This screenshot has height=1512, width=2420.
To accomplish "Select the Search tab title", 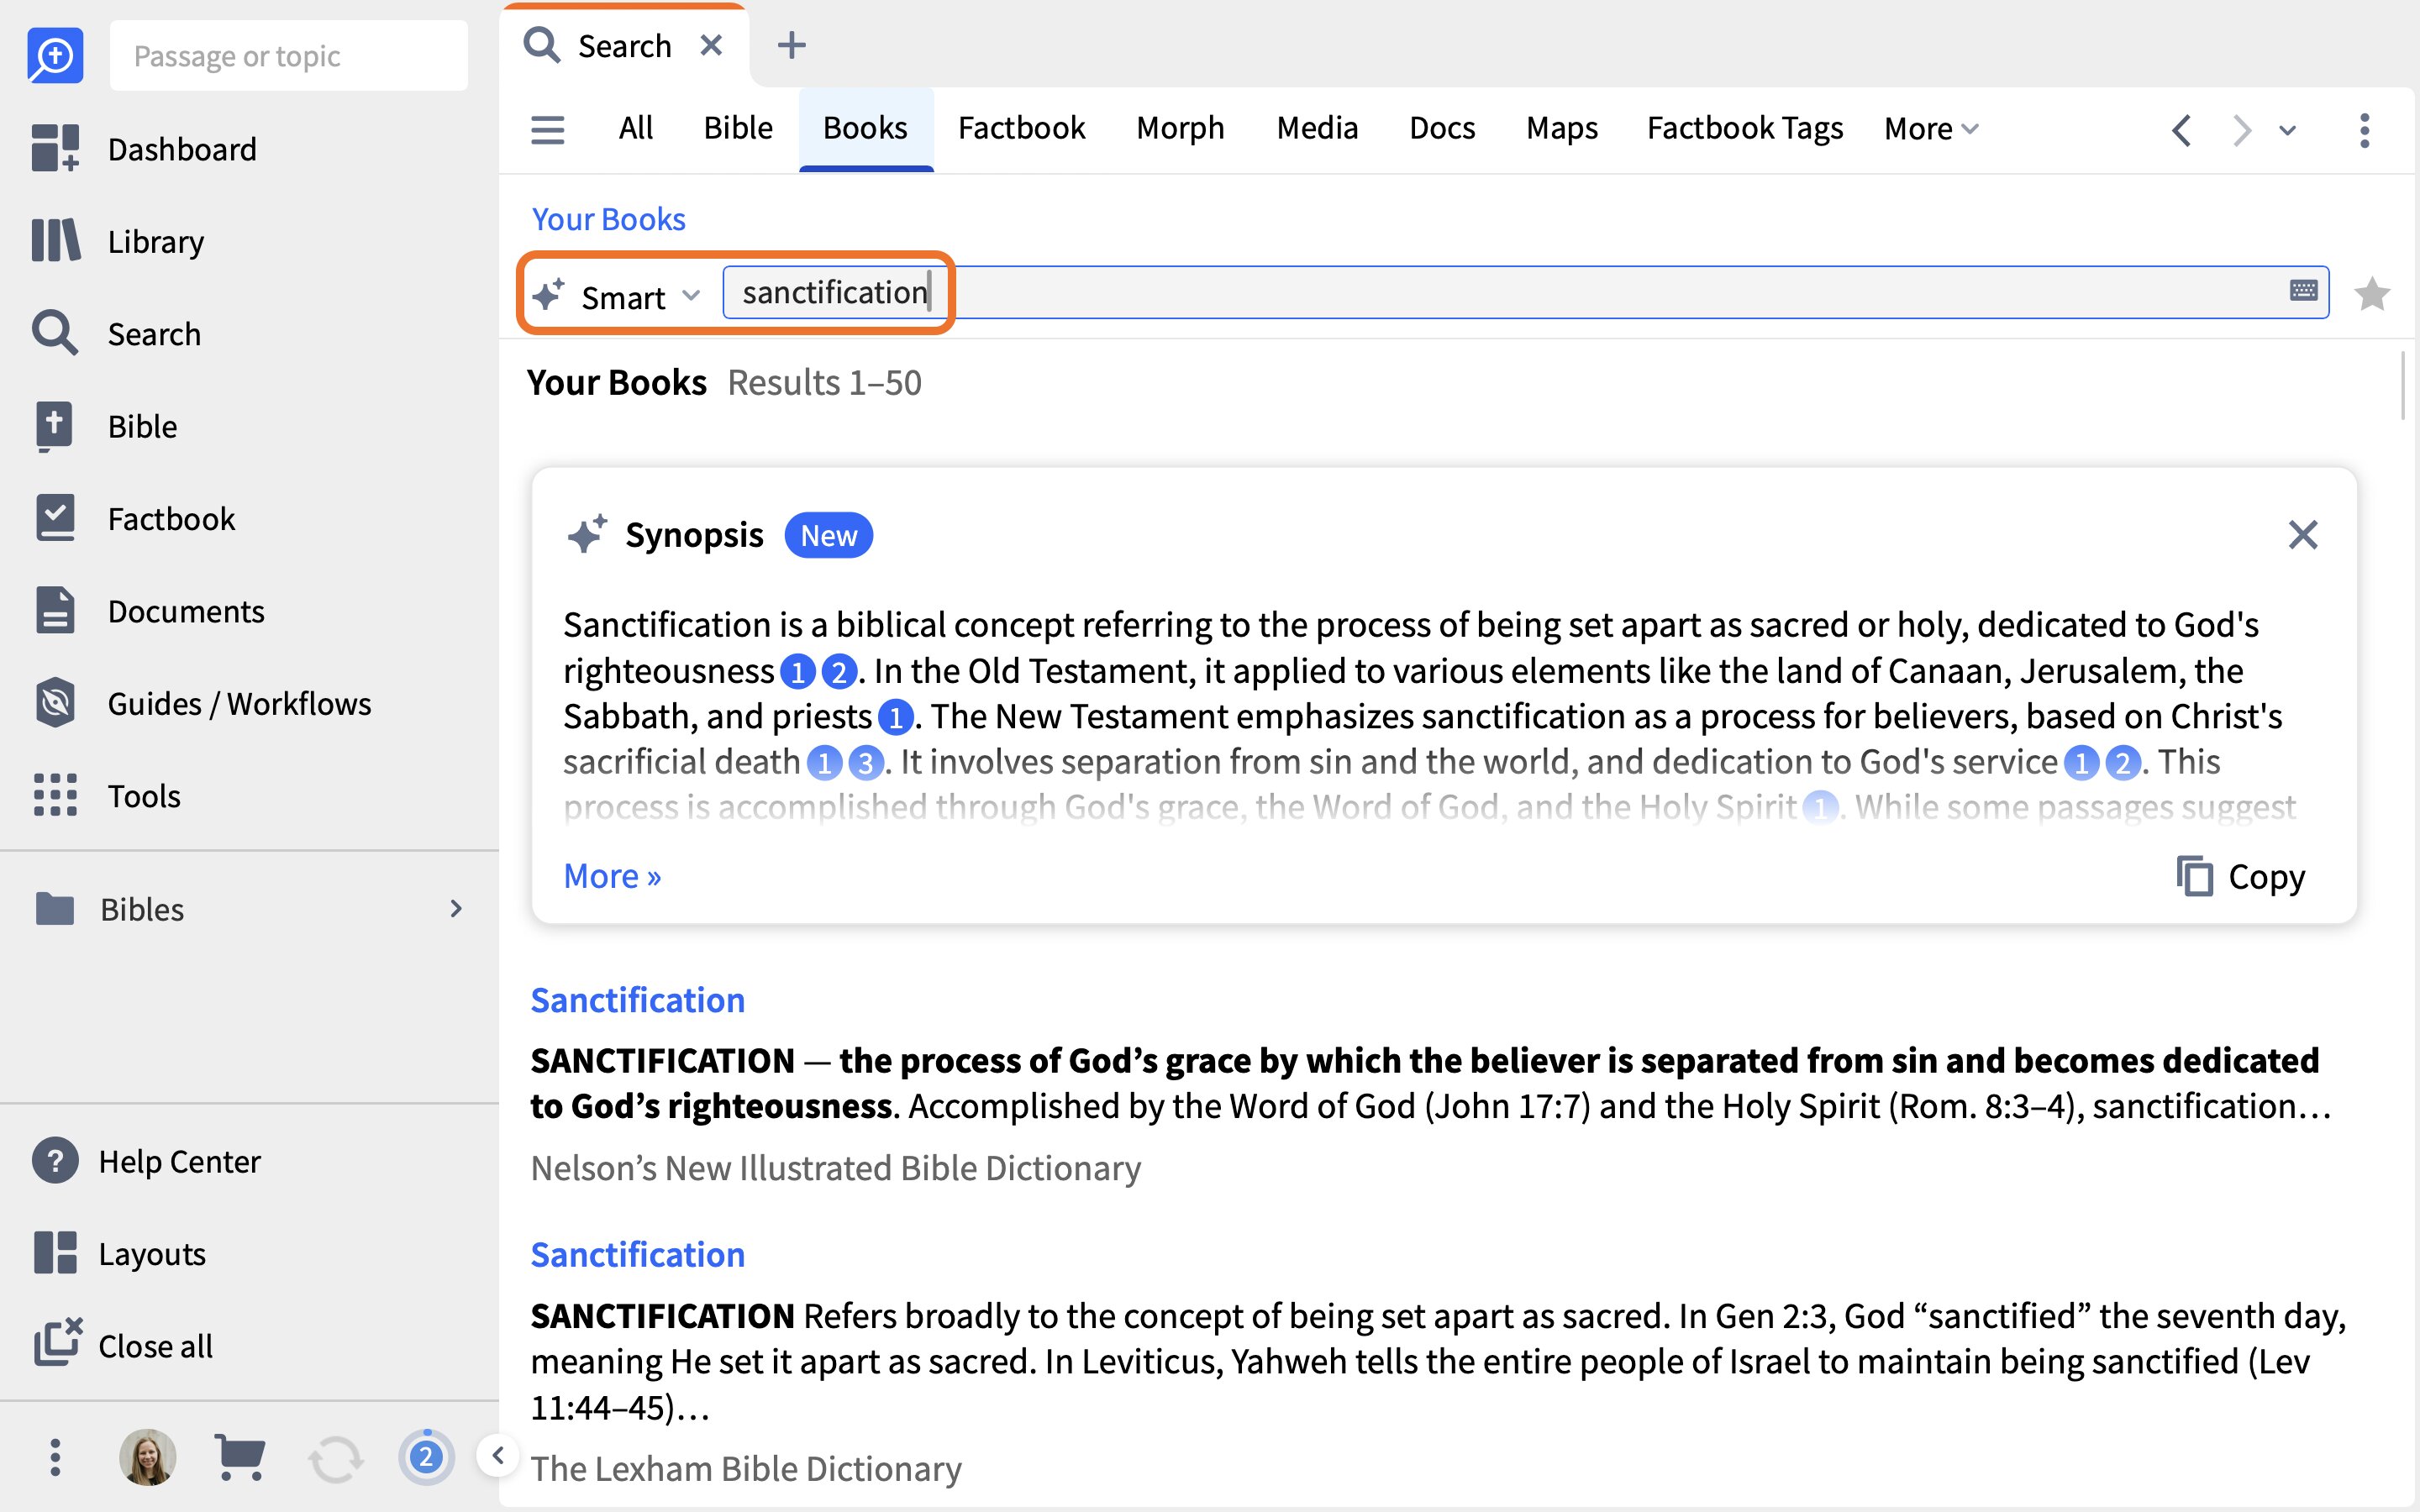I will [x=624, y=45].
